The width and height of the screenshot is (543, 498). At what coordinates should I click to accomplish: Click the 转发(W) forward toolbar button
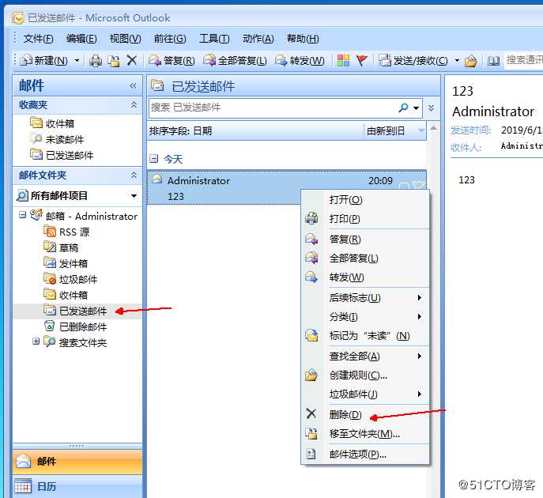click(x=300, y=61)
